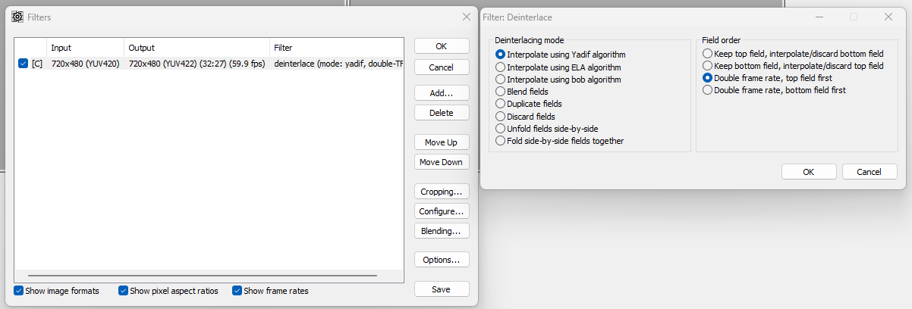
Task: Toggle Show image formats checkbox
Action: click(x=18, y=291)
